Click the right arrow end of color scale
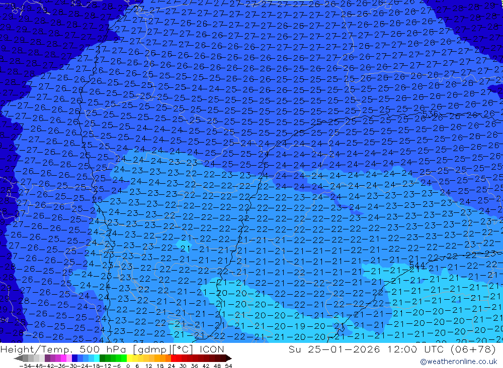The image size is (503, 368). (229, 358)
